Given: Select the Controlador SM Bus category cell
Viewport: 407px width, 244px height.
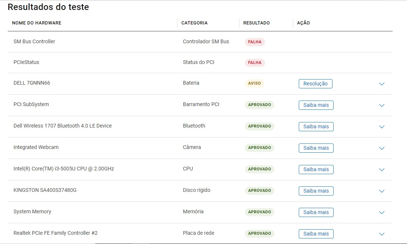Looking at the screenshot, I should point(206,41).
